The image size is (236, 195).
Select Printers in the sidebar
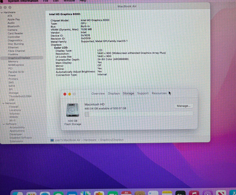tap(13, 79)
